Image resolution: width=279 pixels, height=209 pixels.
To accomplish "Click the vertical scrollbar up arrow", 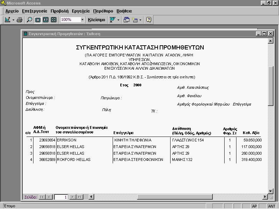I will [x=271, y=41].
